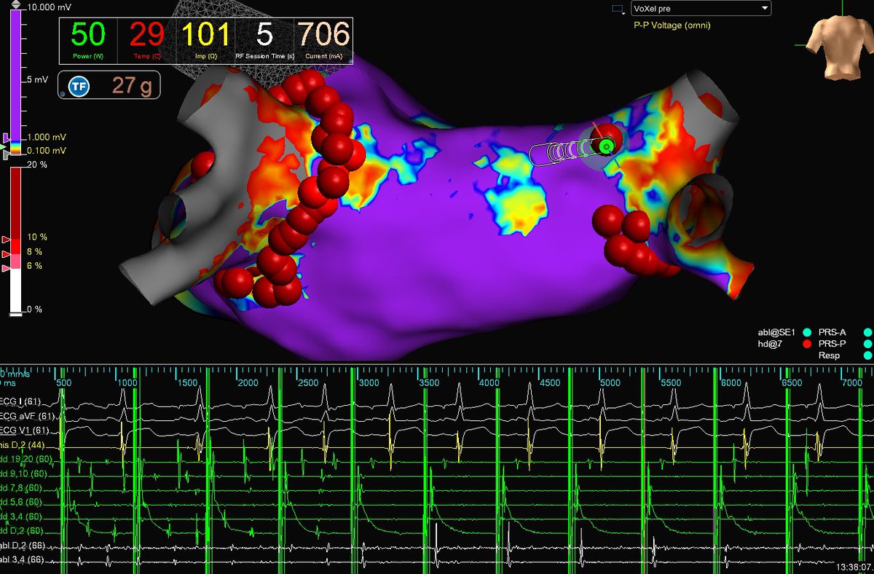Select the abl 3,4 (66) channel label
The width and height of the screenshot is (874, 574).
point(22,560)
